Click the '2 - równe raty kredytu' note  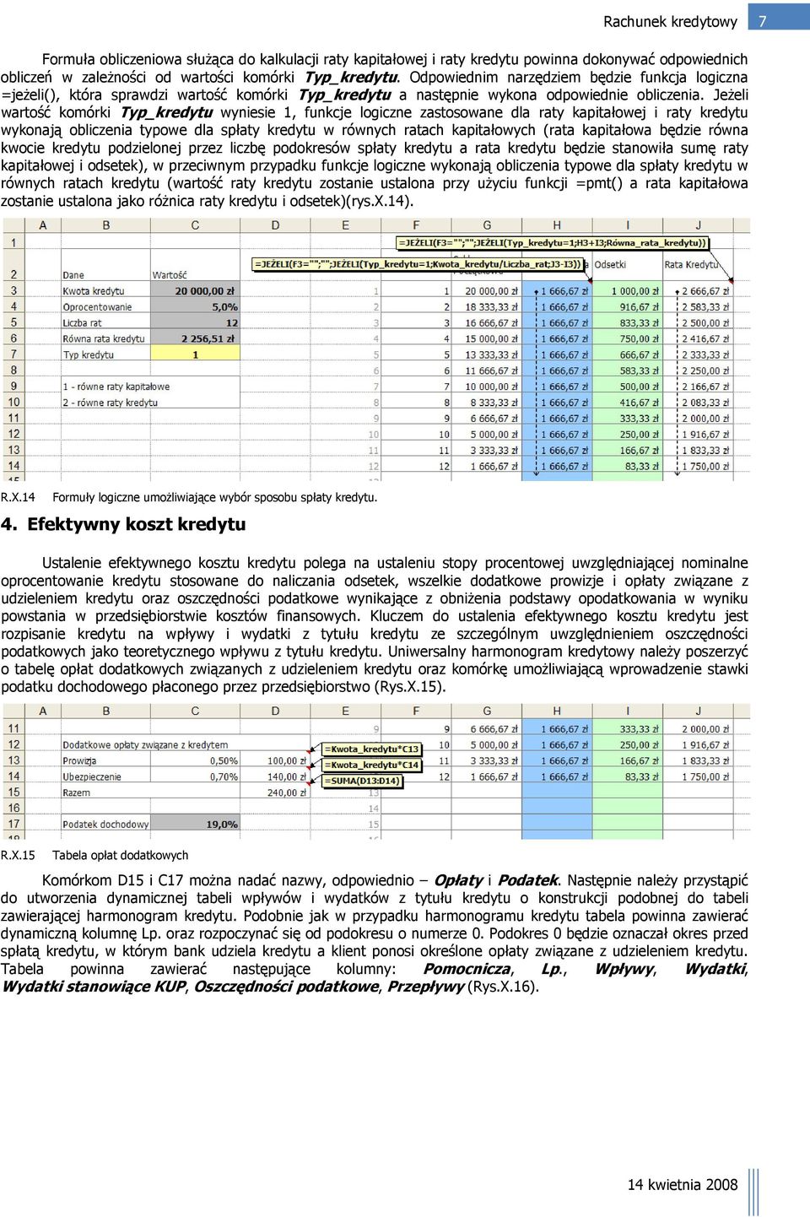point(110,403)
